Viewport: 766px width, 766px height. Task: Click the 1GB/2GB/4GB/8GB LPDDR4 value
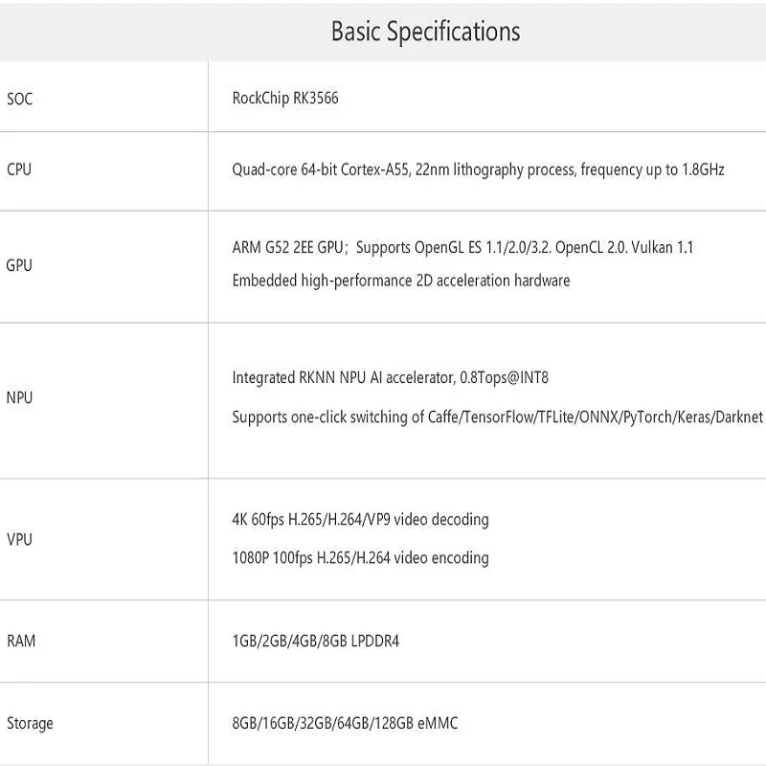(x=315, y=641)
